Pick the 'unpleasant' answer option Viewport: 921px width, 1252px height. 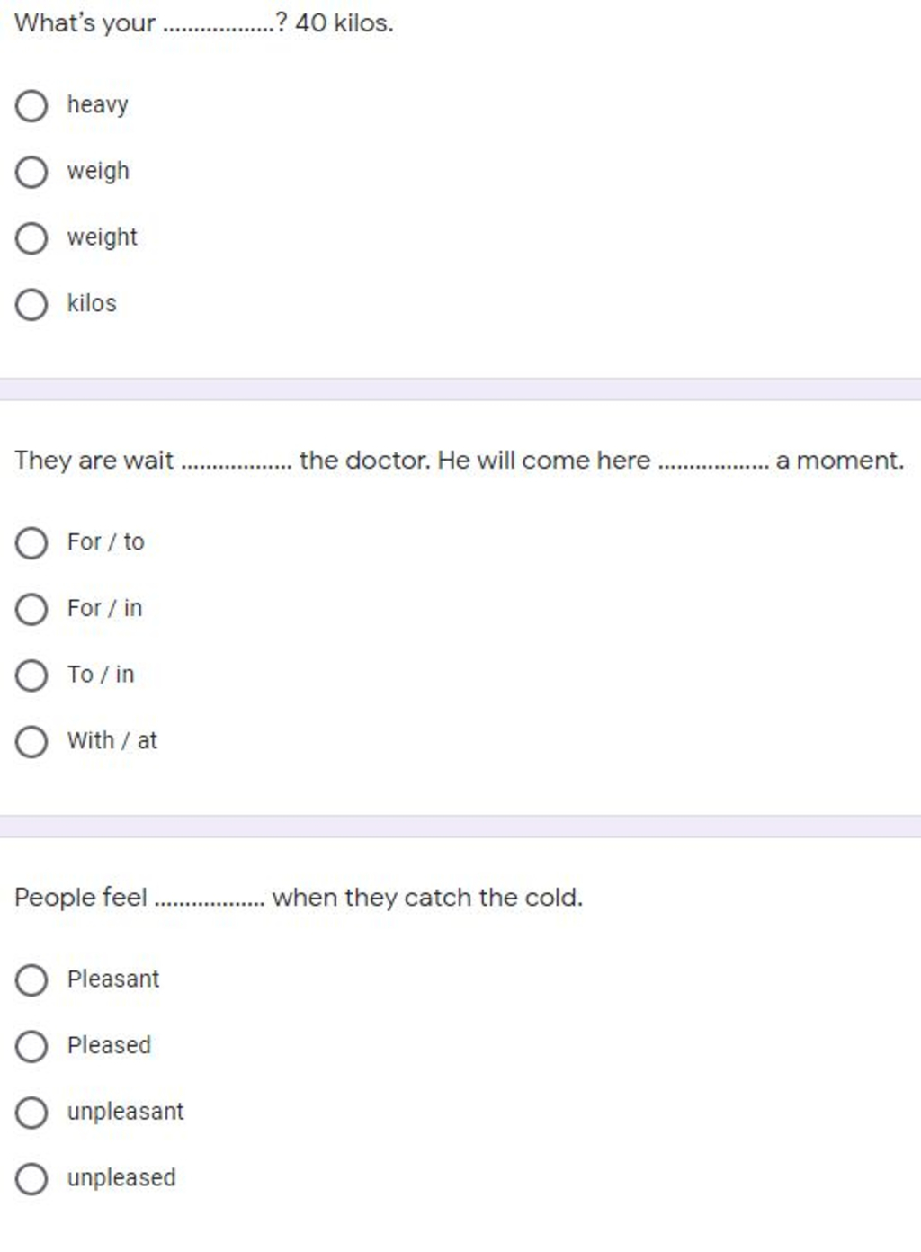[x=31, y=1113]
